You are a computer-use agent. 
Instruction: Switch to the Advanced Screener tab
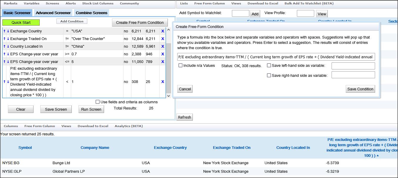pyautogui.click(x=53, y=13)
